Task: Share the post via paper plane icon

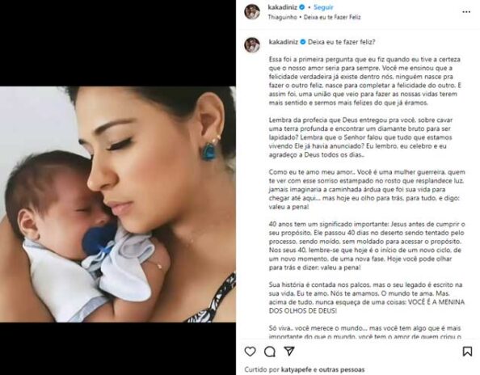Action: [x=289, y=351]
